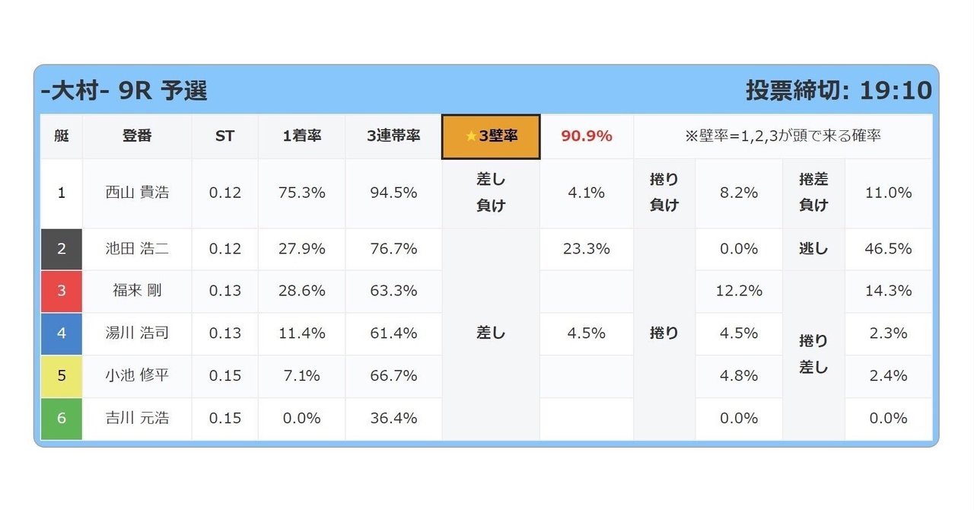Click boat 2 black color cell
974x510 pixels.
coord(62,249)
